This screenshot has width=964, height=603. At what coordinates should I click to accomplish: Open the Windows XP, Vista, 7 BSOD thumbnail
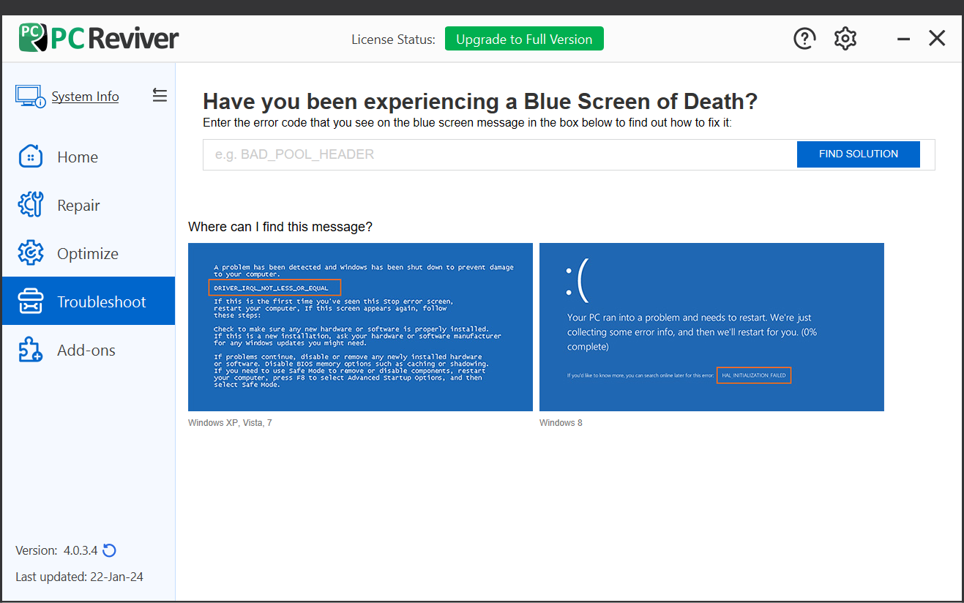pos(360,327)
